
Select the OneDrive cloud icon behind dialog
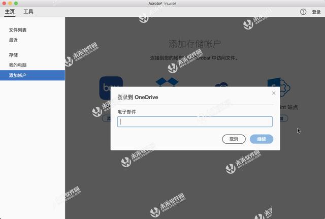[x=221, y=85]
